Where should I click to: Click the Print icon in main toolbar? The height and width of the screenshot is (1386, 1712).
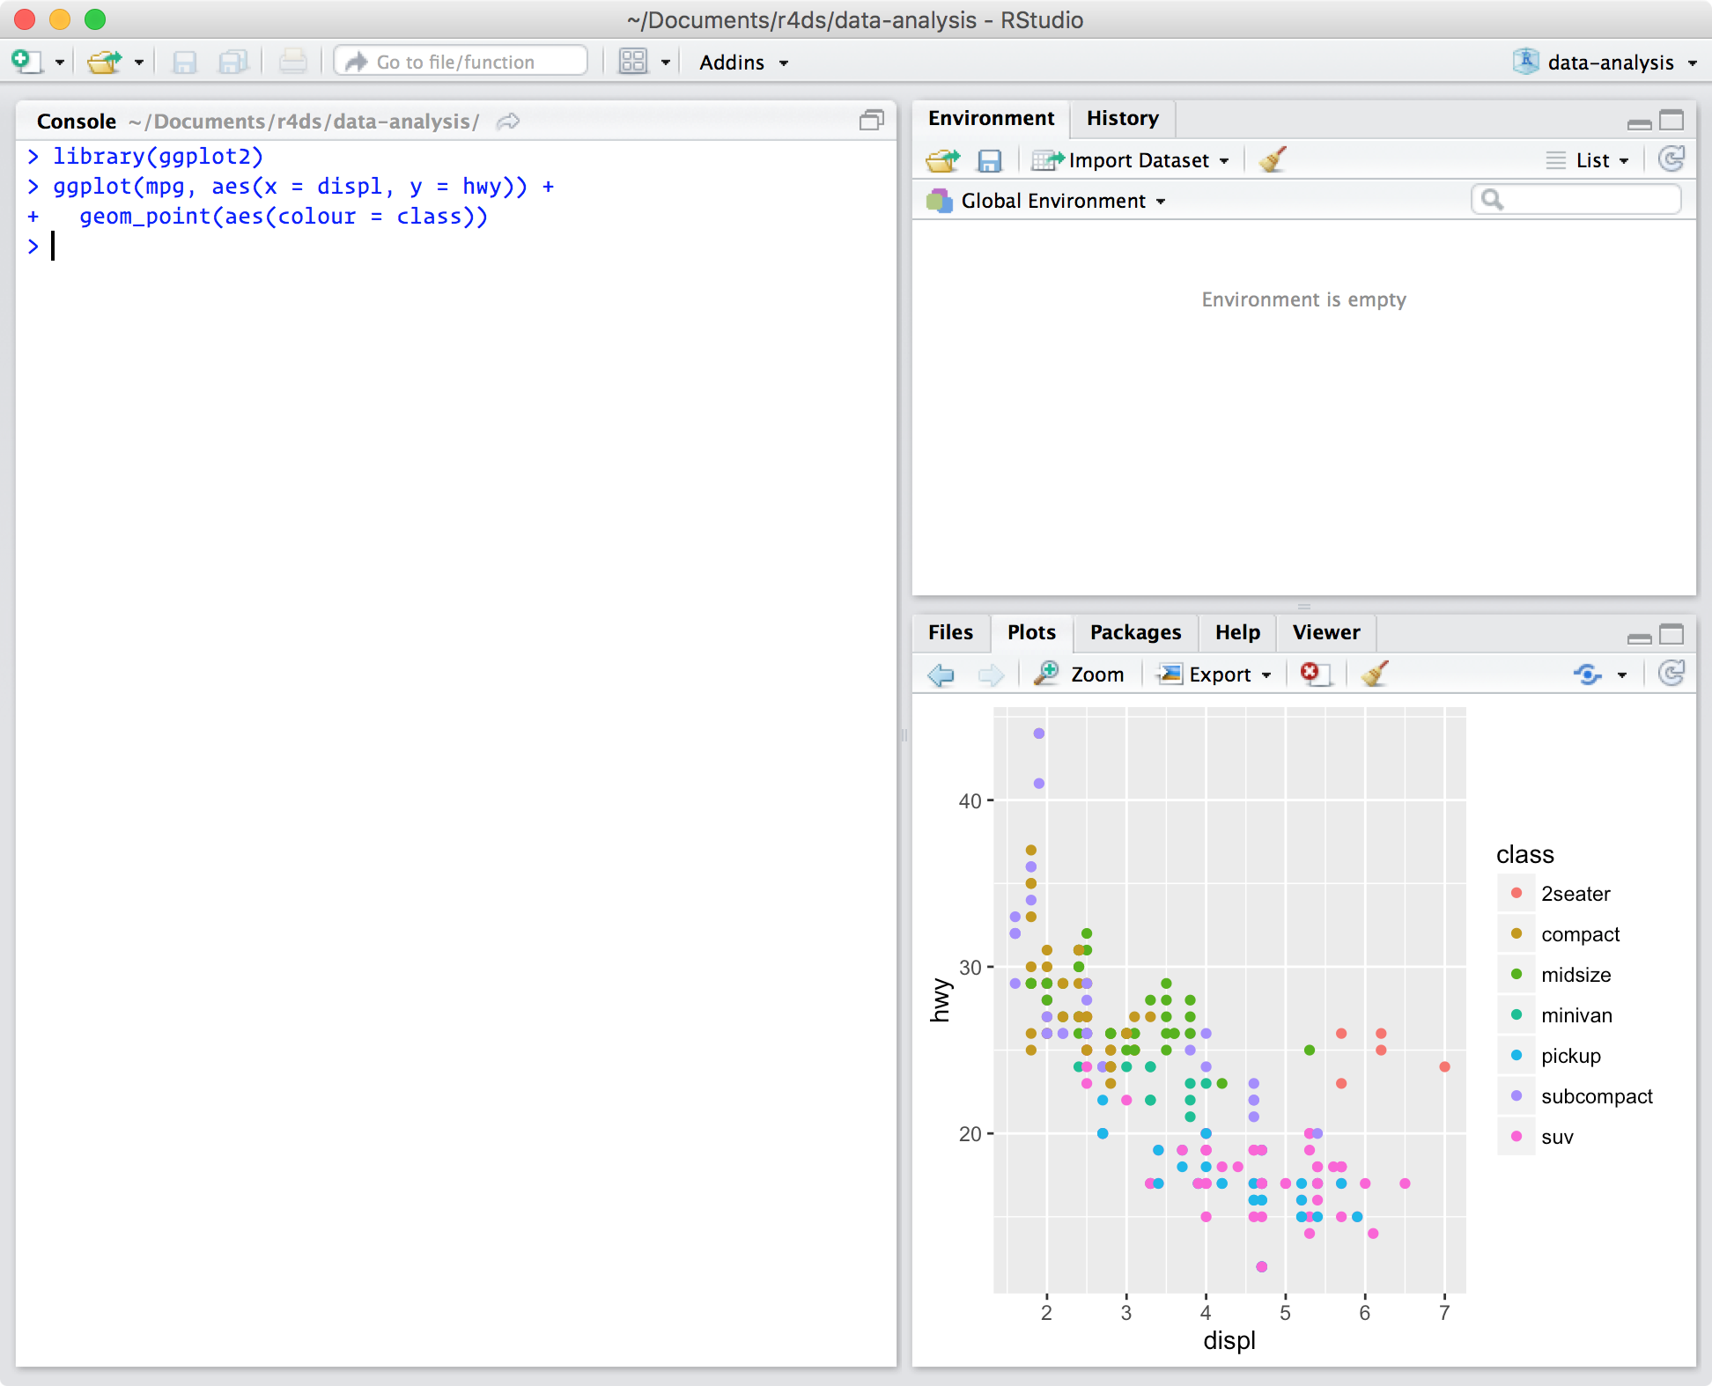pos(293,62)
